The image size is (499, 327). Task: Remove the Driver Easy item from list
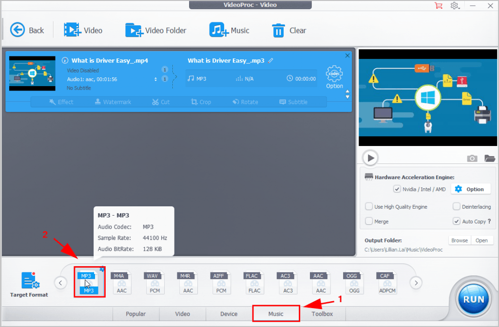coord(347,55)
